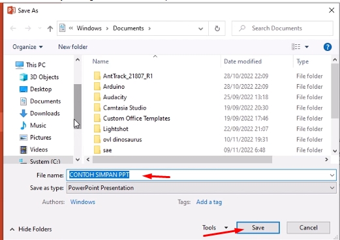Click the Back navigation arrow

pos(13,29)
